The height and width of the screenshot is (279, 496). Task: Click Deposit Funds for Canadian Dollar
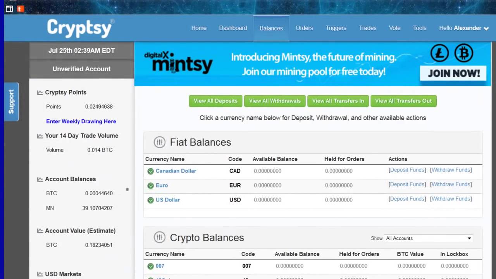(407, 170)
